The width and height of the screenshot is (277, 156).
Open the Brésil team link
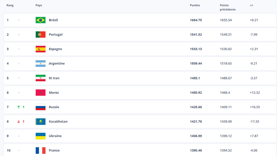click(x=53, y=20)
